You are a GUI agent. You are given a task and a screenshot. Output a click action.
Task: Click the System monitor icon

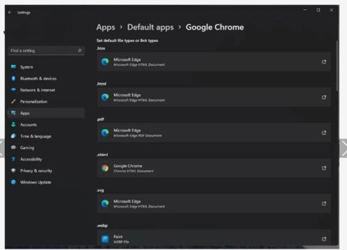point(13,67)
